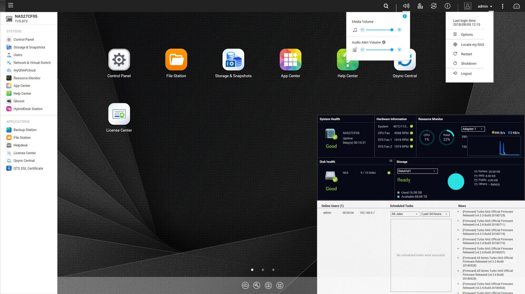Image resolution: width=525 pixels, height=294 pixels.
Task: Increase Media Volume with plus icon
Action: (399, 30)
